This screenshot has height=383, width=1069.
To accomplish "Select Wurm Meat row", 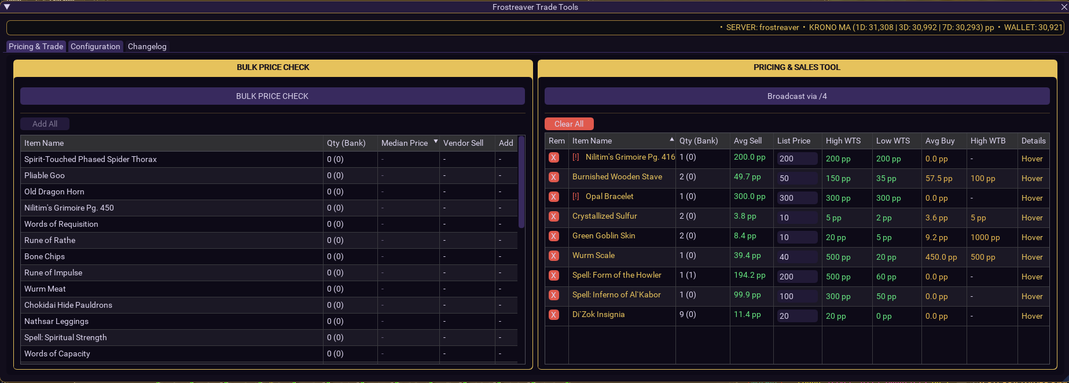I will [x=269, y=289].
